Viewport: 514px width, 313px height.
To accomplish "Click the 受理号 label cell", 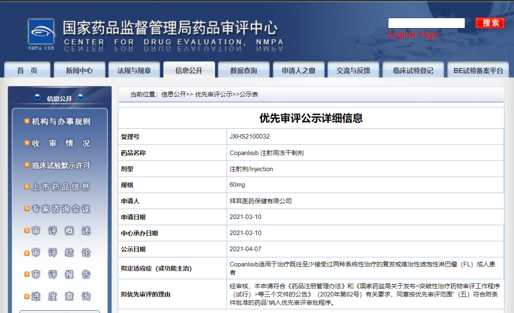I will 172,137.
